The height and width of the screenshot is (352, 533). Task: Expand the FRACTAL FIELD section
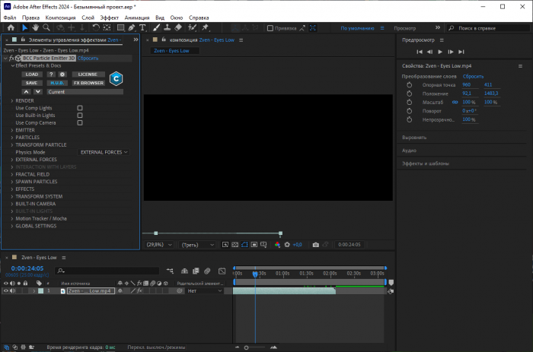click(11, 174)
